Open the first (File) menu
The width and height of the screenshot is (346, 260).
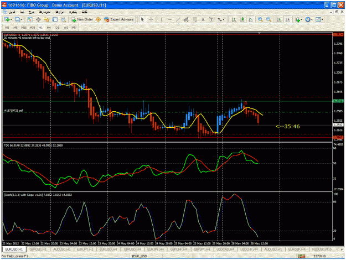pos(12,12)
